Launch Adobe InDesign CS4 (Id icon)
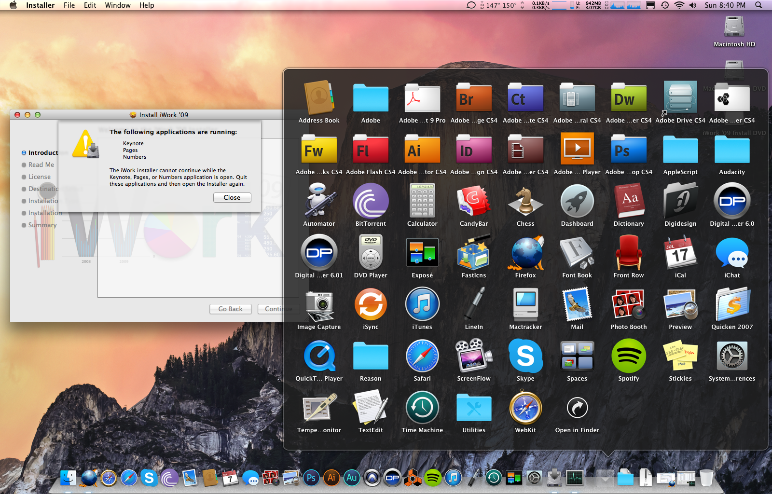The height and width of the screenshot is (494, 772). click(474, 150)
